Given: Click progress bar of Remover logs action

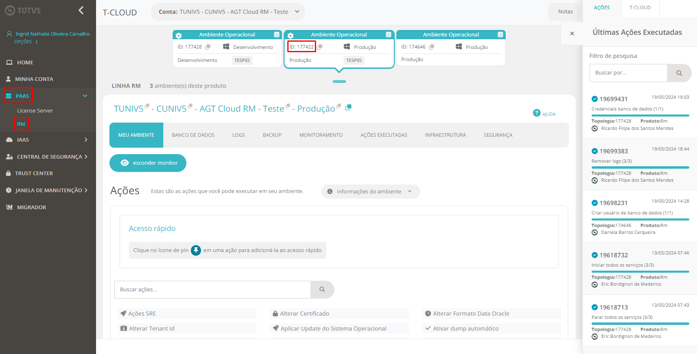Looking at the screenshot, I should tap(640, 167).
